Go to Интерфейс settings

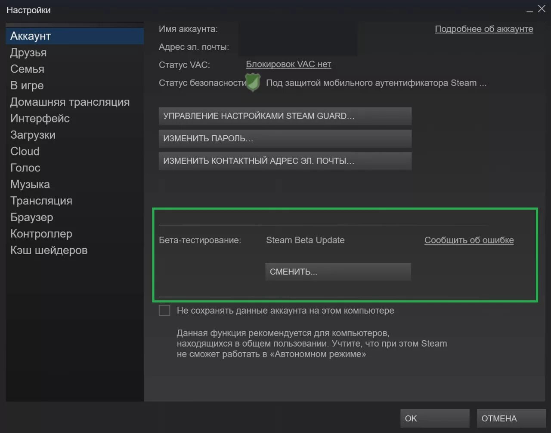point(40,119)
